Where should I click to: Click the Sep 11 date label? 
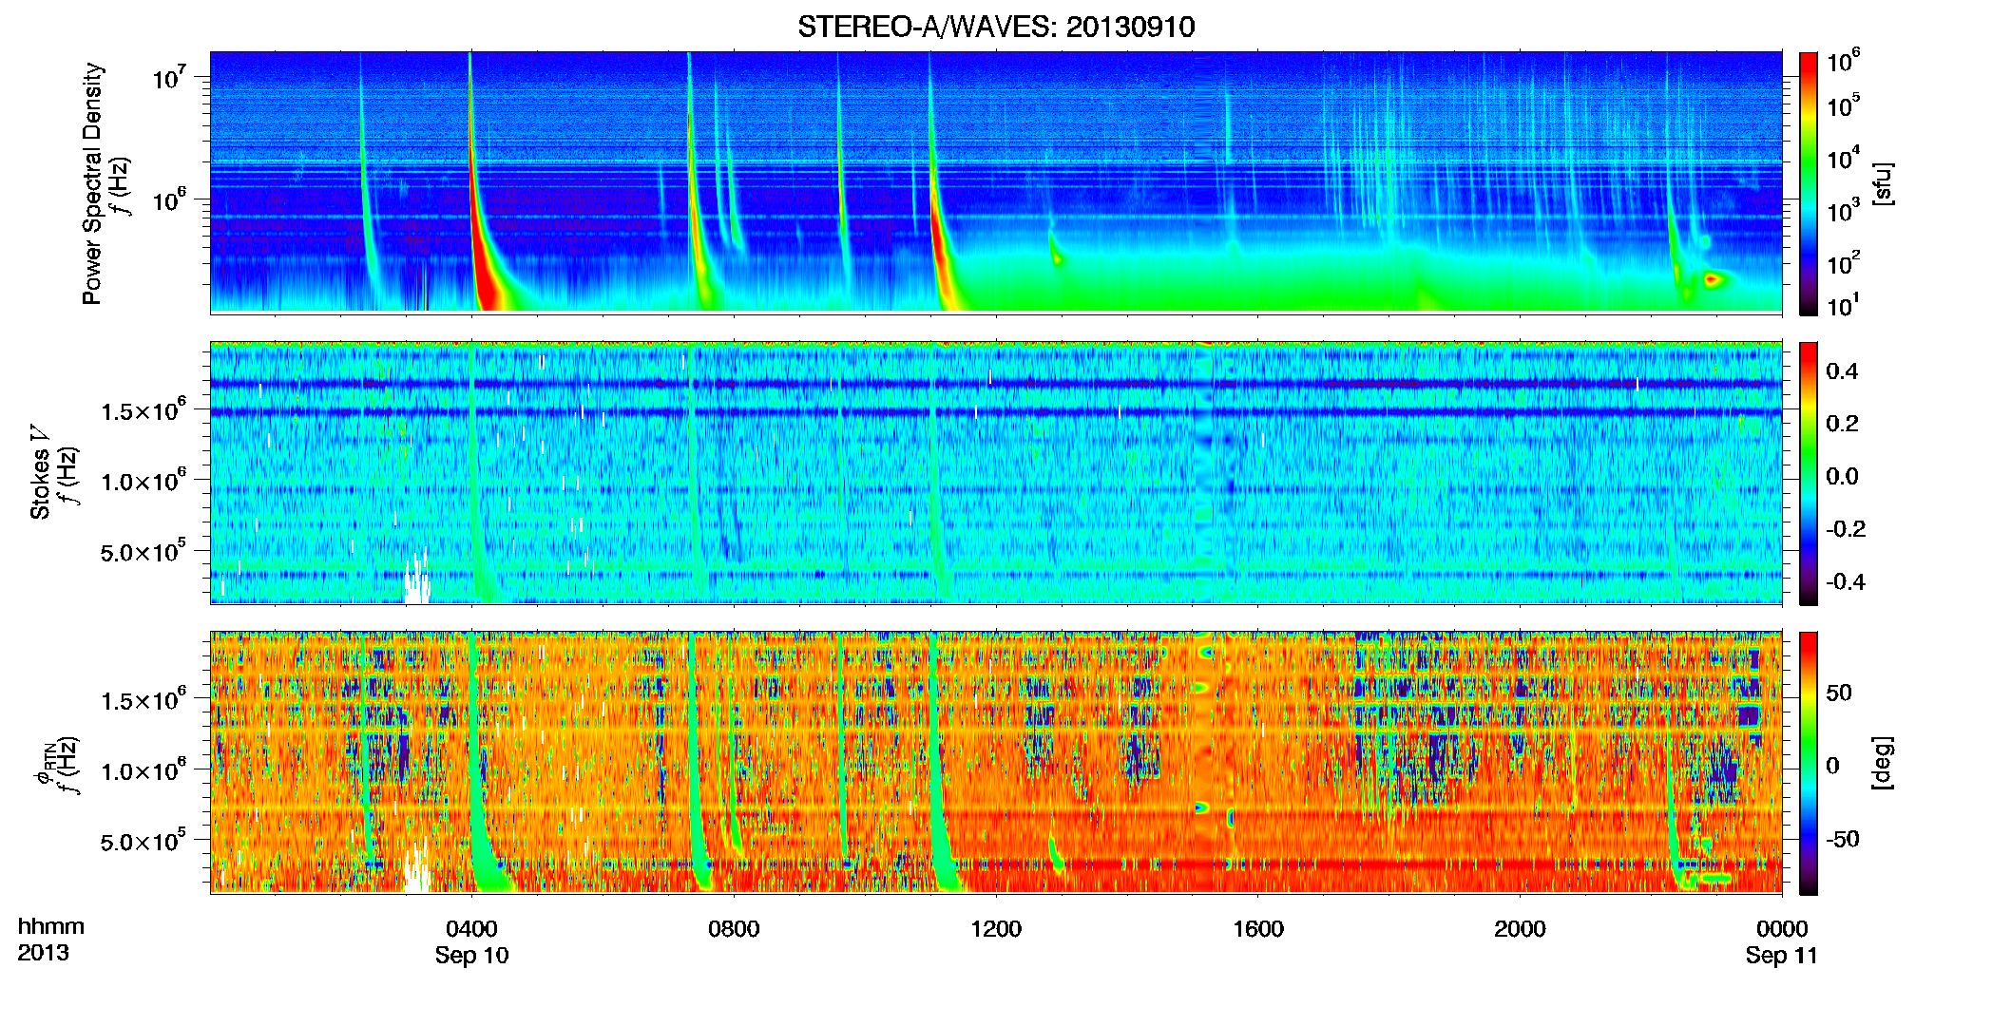tap(1781, 956)
